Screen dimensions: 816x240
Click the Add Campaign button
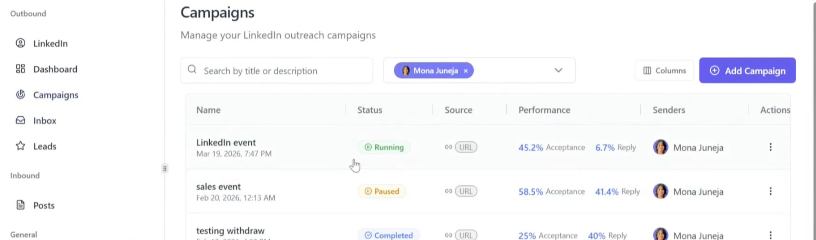pos(747,71)
